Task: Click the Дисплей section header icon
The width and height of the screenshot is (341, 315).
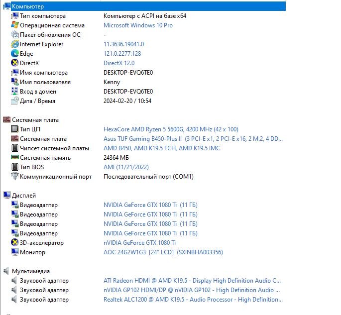Action: [x=7, y=196]
